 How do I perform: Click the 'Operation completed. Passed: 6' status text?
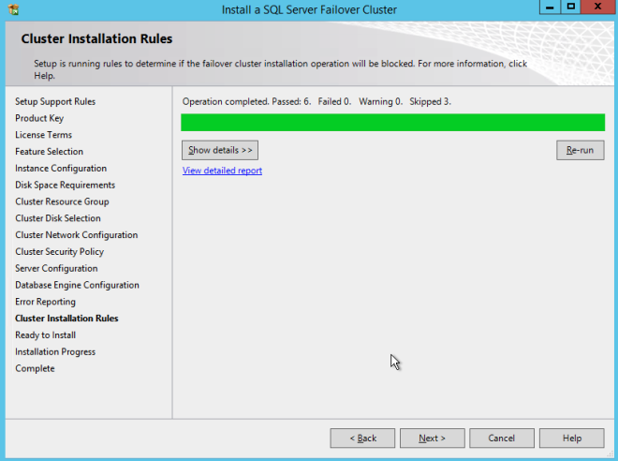click(246, 102)
